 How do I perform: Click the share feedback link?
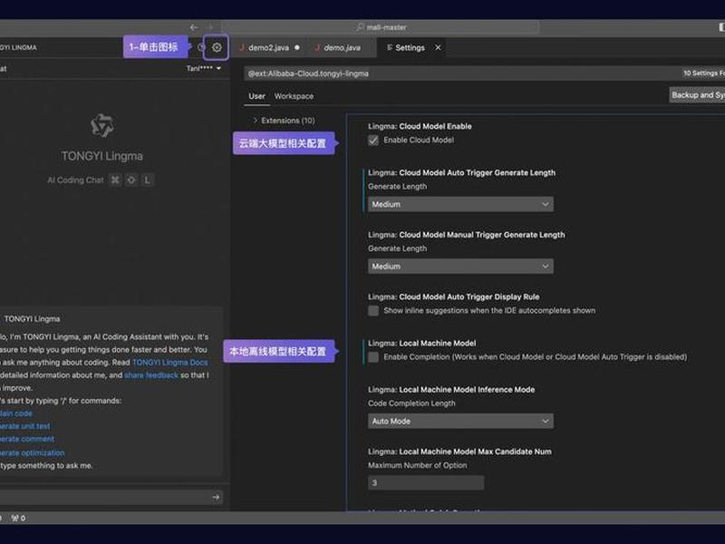(151, 375)
